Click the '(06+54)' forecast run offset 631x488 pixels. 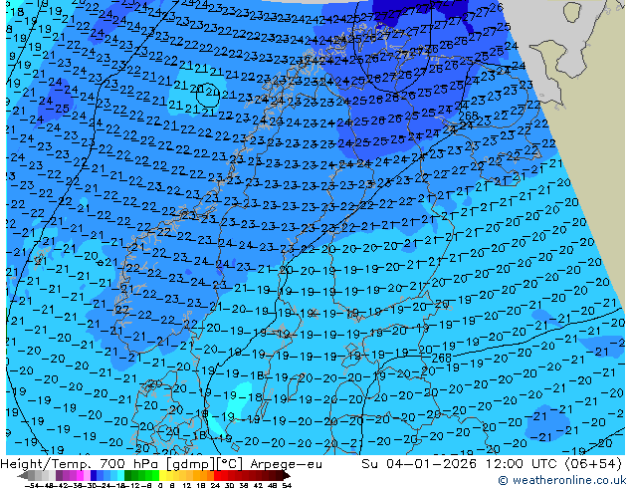click(593, 464)
